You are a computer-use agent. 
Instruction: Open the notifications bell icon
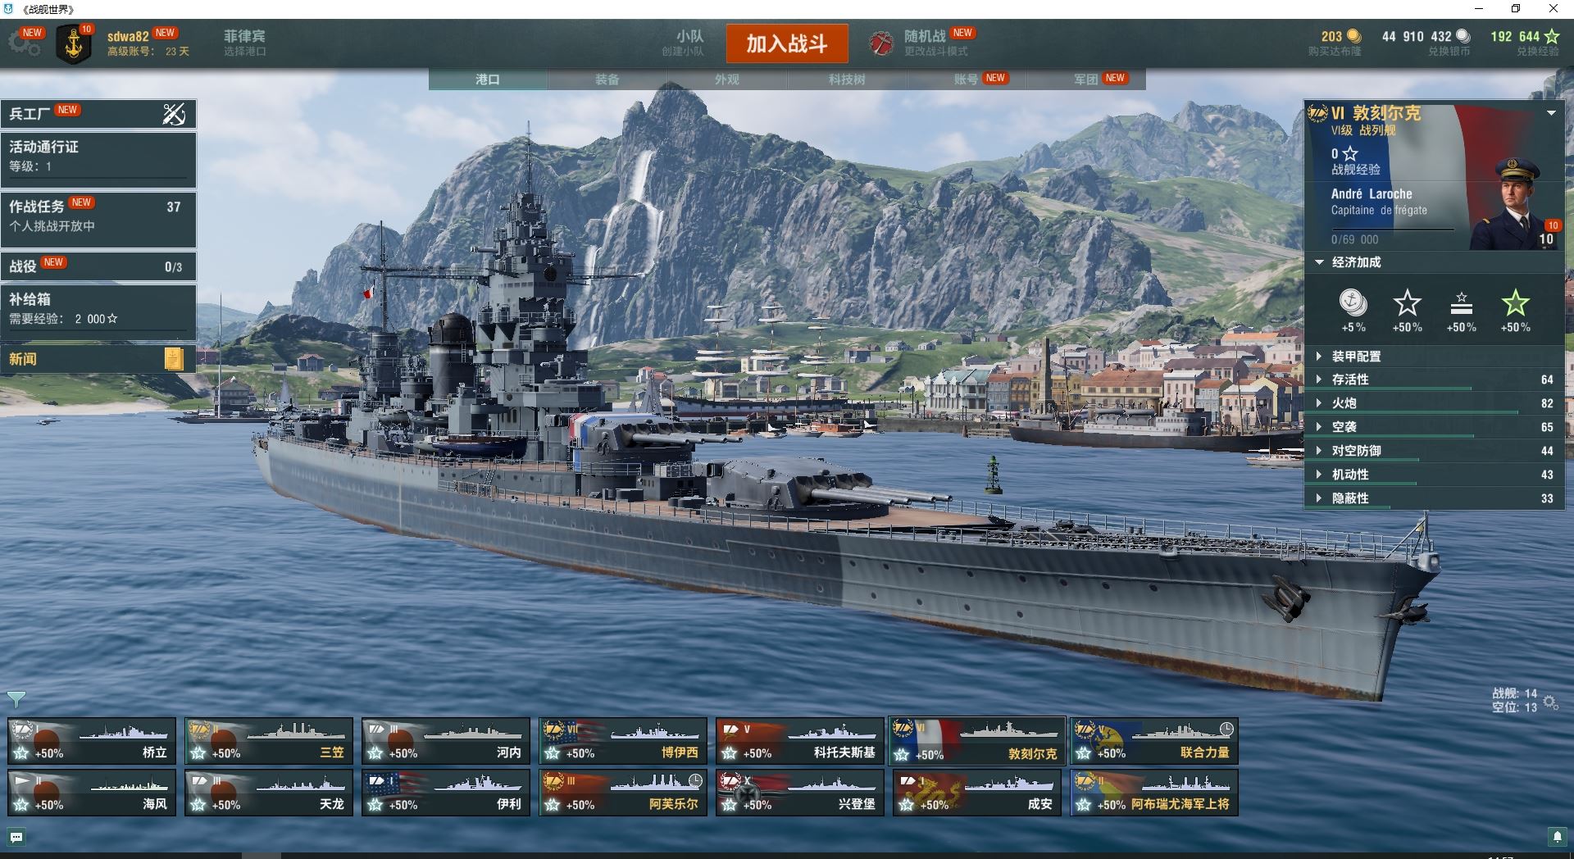pyautogui.click(x=1558, y=837)
